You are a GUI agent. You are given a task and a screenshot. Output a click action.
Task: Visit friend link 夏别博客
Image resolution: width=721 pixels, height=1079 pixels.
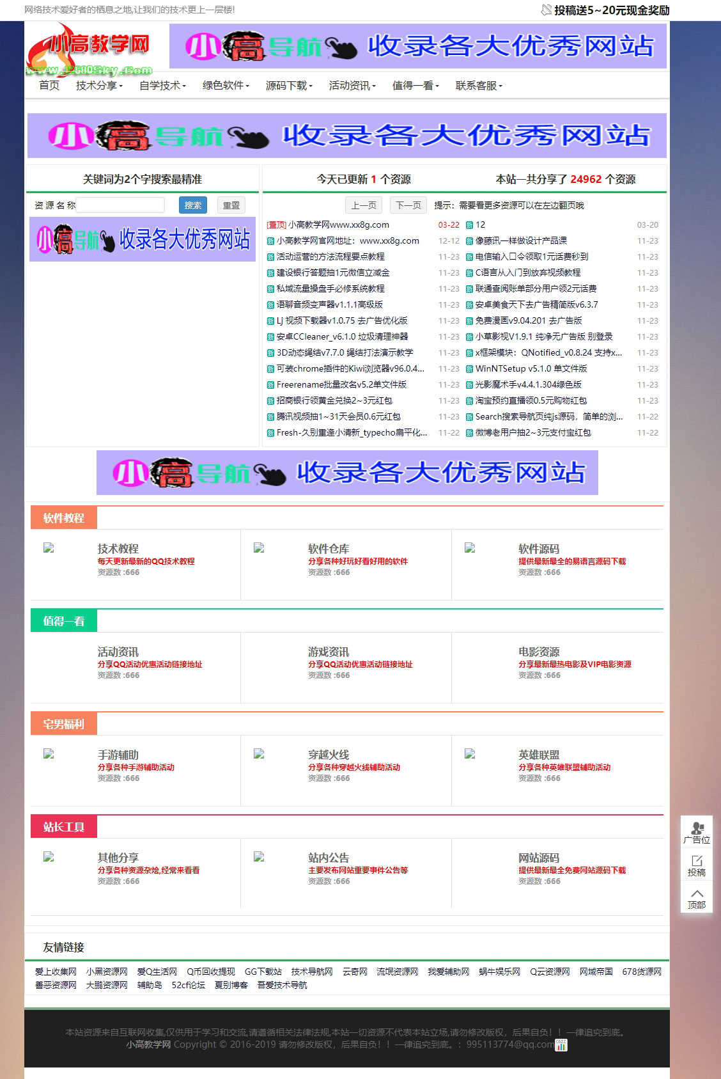pyautogui.click(x=231, y=984)
